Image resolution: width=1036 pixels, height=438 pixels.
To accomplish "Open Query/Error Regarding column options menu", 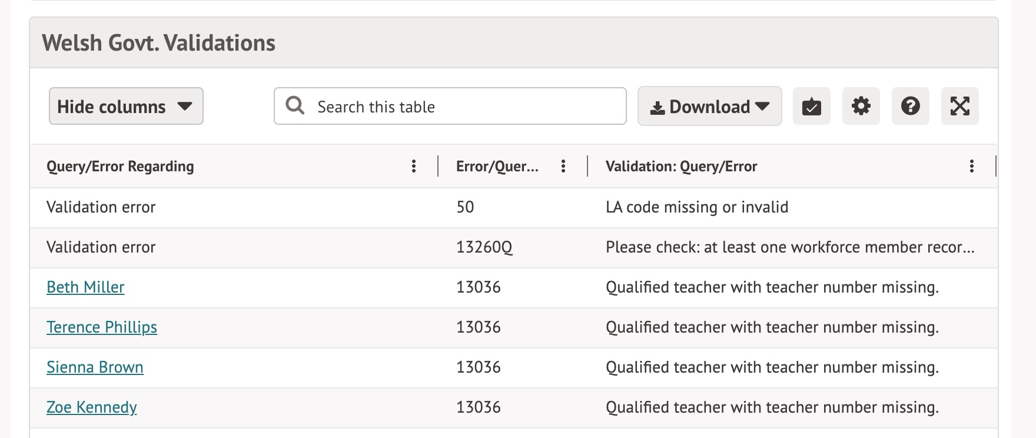I will click(414, 167).
